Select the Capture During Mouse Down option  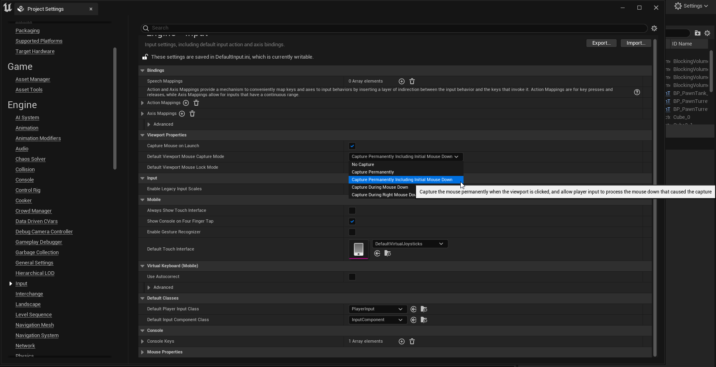(x=379, y=187)
